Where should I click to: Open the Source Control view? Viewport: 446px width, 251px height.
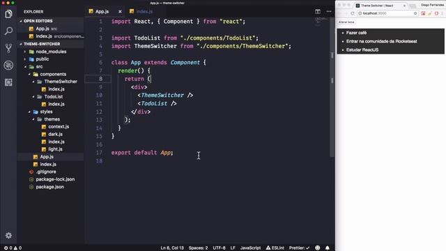(x=8, y=48)
